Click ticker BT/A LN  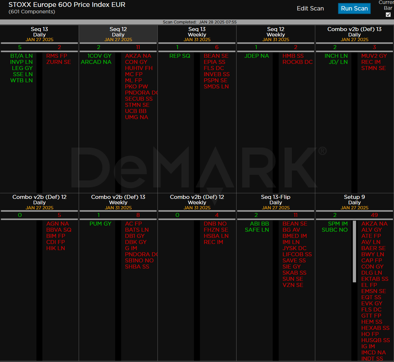click(x=21, y=56)
